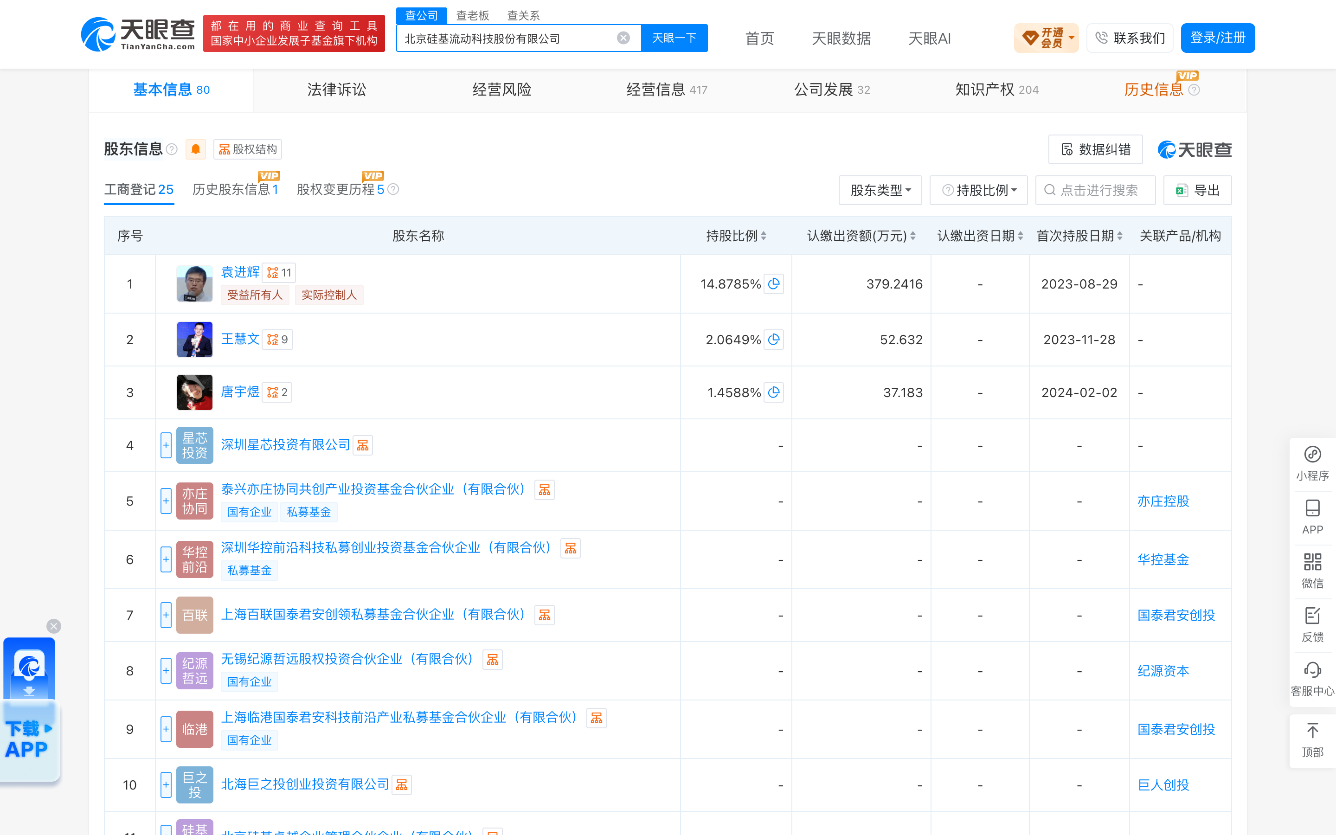
Task: Switch to the 知识产权 tab
Action: point(997,90)
